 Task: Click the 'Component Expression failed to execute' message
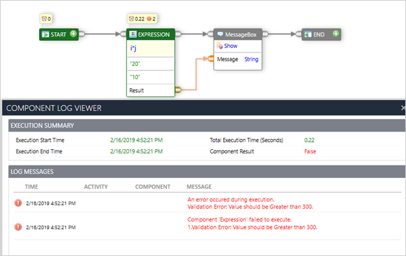pos(252,223)
